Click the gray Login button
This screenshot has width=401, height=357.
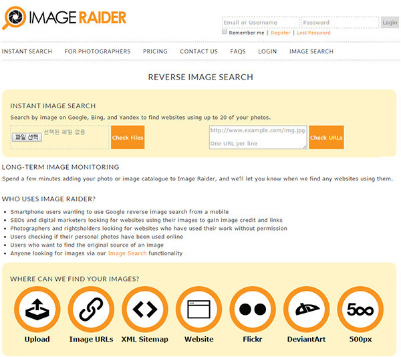click(x=390, y=23)
